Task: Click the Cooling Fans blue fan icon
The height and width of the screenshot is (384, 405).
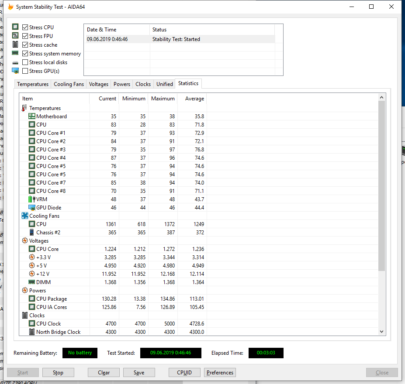Action: point(25,216)
